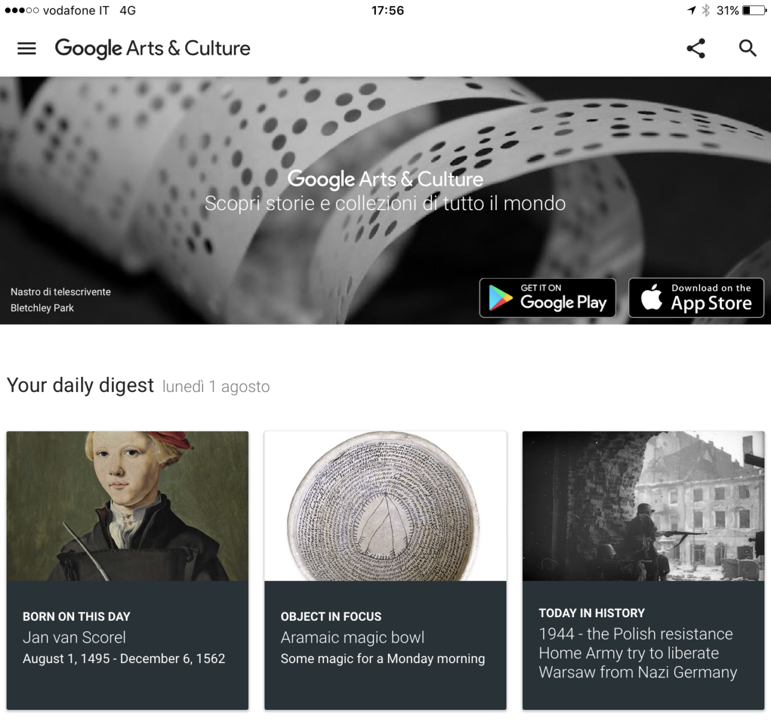Image resolution: width=771 pixels, height=722 pixels.
Task: Open the Jan van Scorel portrait thumbnail
Action: 128,506
